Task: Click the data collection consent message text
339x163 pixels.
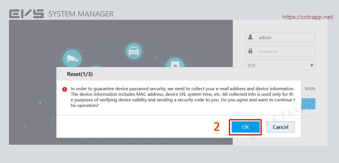Action: coord(182,97)
